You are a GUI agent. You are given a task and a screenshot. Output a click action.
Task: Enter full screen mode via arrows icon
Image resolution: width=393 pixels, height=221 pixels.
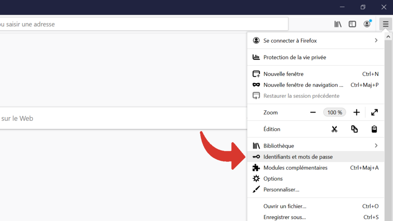click(374, 112)
